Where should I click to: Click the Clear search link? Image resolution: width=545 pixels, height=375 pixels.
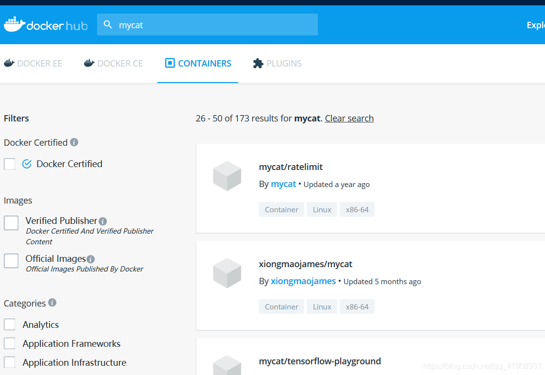point(349,118)
